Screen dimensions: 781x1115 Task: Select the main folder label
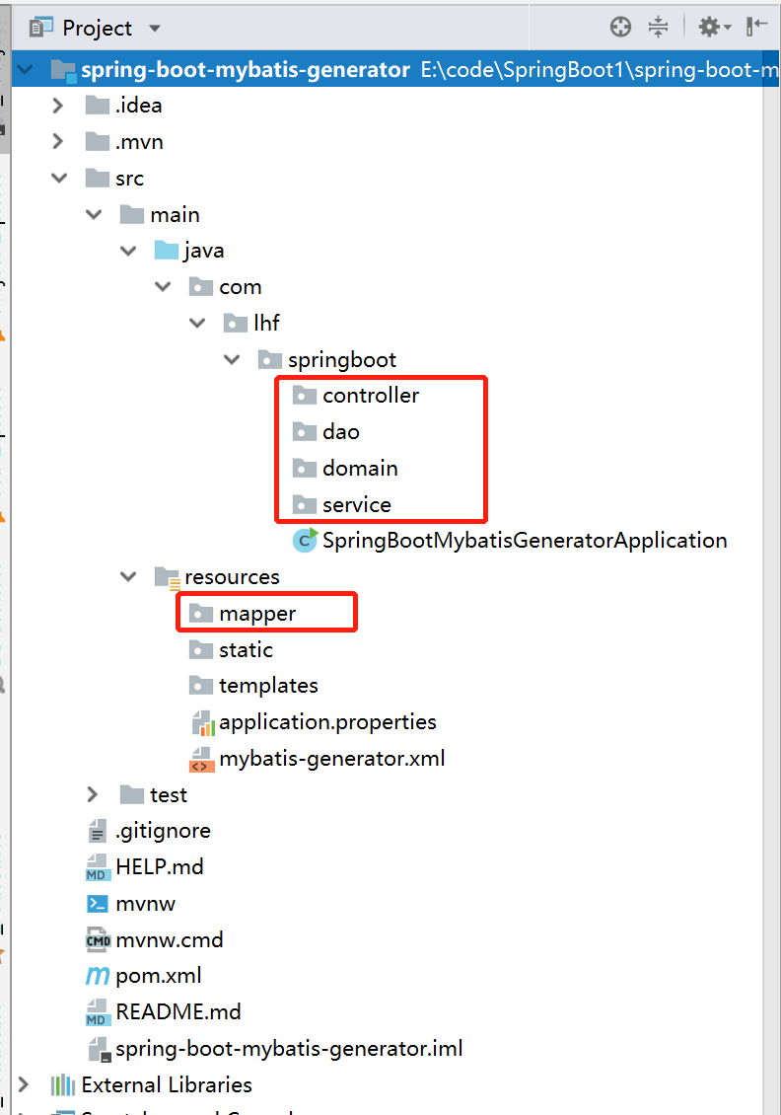pos(175,214)
